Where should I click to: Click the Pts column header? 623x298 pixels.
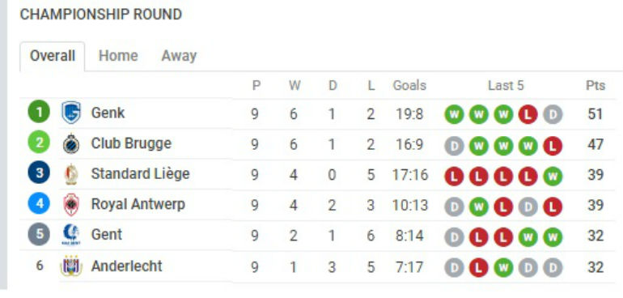point(595,85)
